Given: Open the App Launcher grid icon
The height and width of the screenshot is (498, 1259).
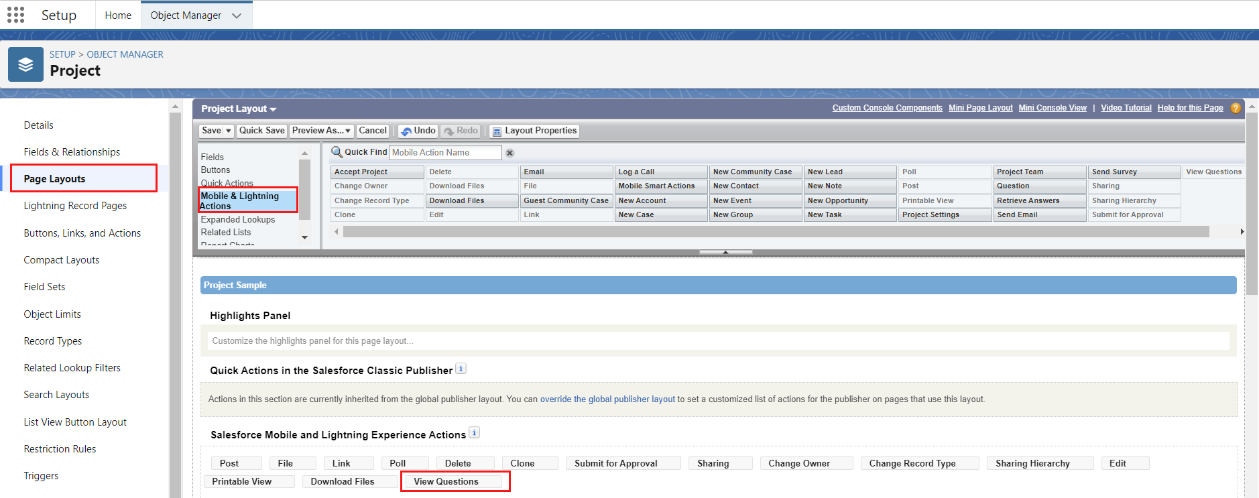Looking at the screenshot, I should pos(15,15).
